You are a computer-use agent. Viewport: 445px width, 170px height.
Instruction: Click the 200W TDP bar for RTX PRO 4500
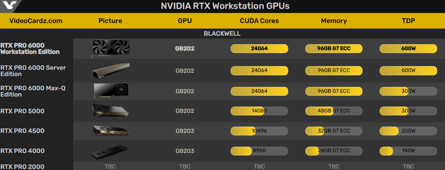(x=408, y=131)
